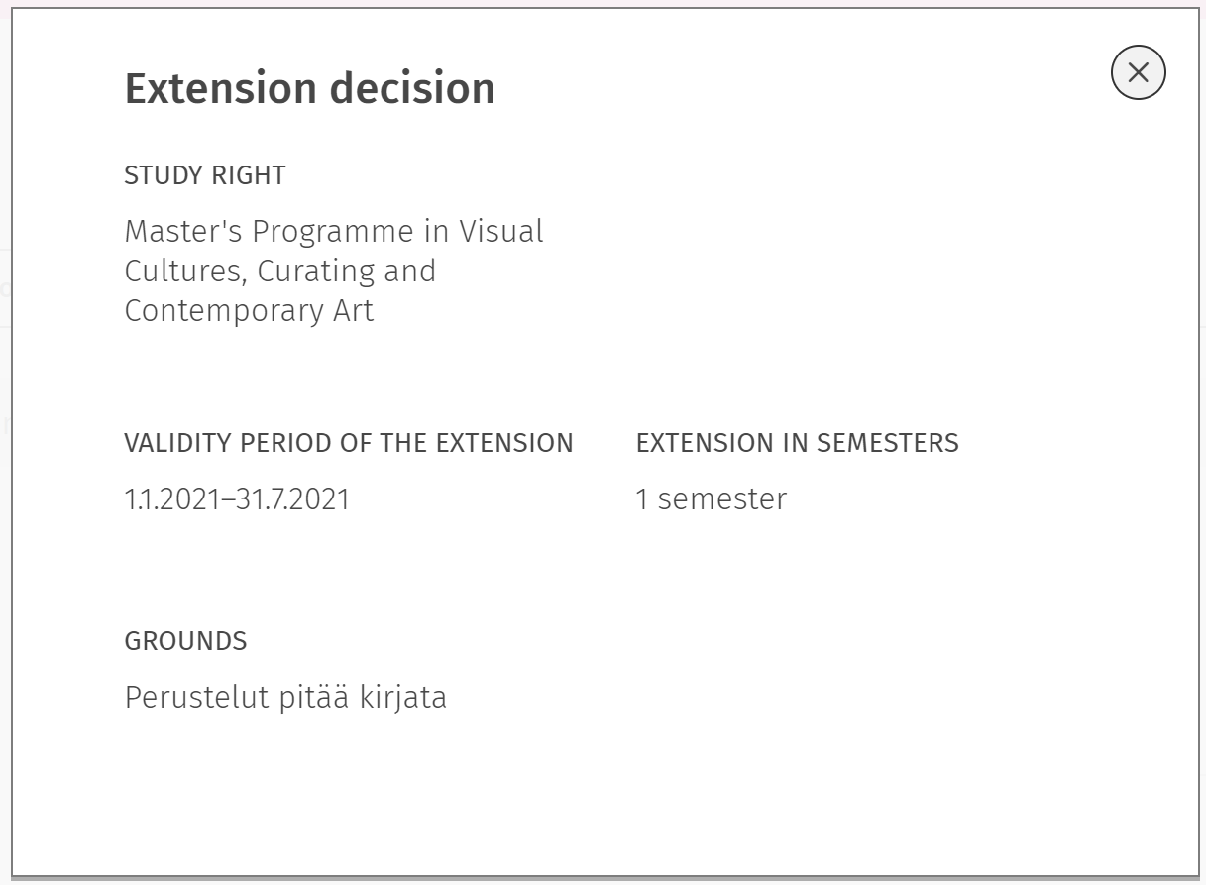Screen dimensions: 1206x885
Task: Click the "Cultures, Curating and" text line
Action: pos(280,272)
